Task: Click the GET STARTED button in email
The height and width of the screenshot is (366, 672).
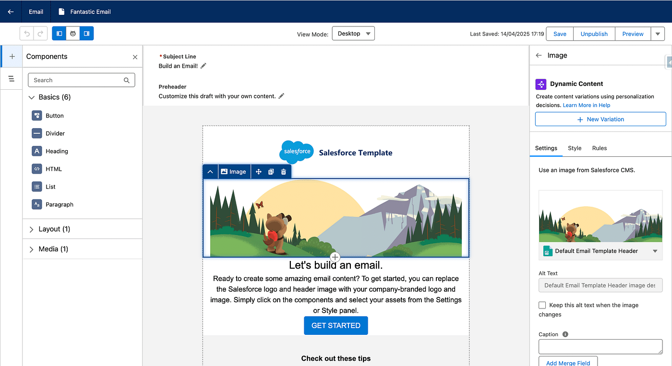Action: [336, 325]
